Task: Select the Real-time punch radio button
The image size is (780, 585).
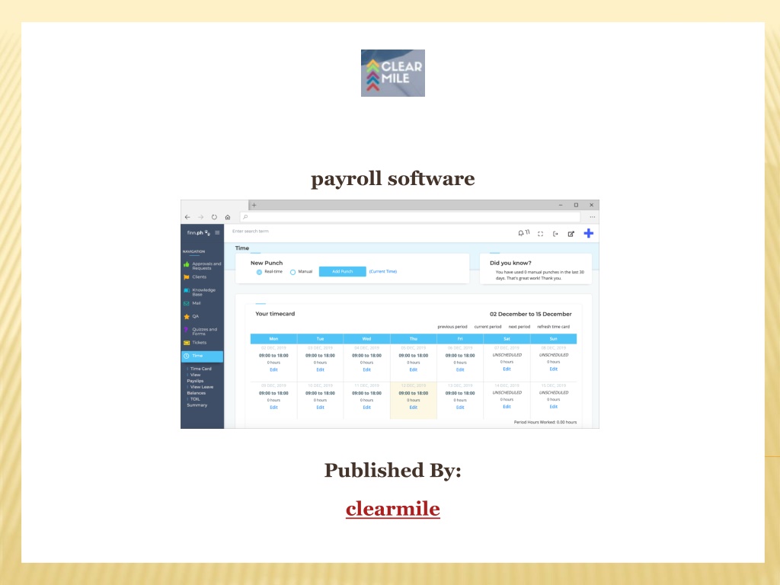Action: (259, 272)
